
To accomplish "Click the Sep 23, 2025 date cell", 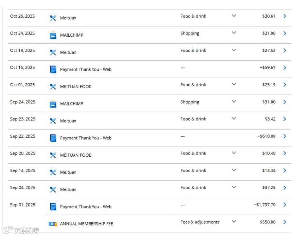I will click(x=23, y=119).
